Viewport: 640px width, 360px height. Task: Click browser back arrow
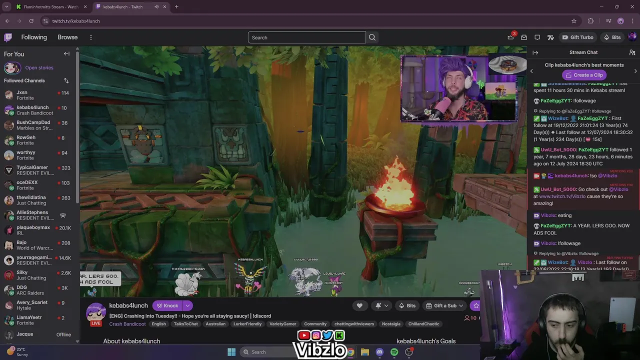[x=7, y=21]
